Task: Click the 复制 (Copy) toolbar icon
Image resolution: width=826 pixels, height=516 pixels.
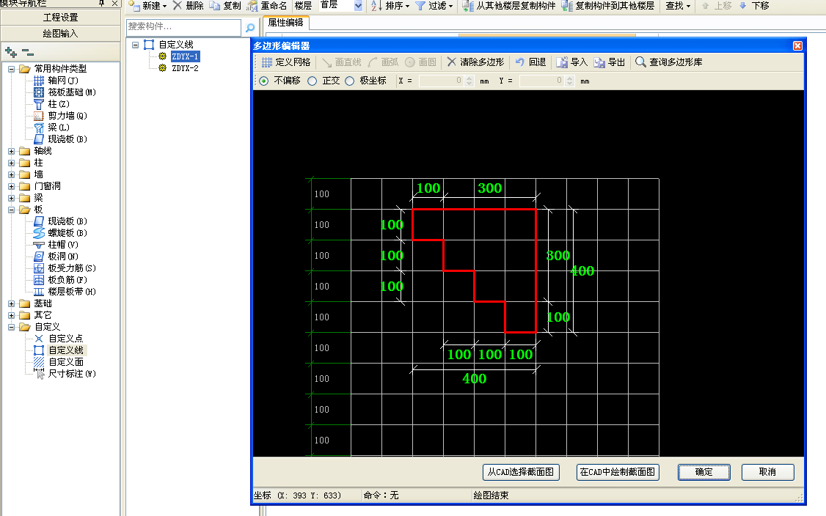Action: [x=214, y=6]
